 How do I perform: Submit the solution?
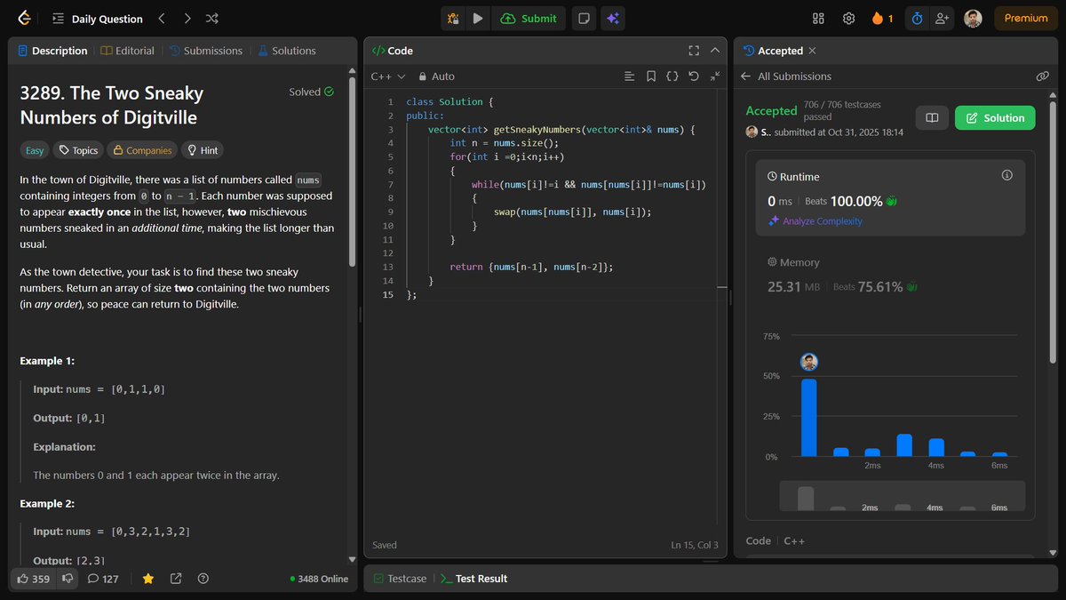point(529,18)
